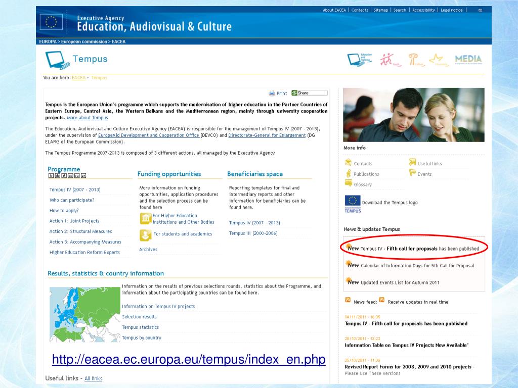518x388 pixels.
Task: Open the Citizenship star programme icon
Action: (439, 60)
